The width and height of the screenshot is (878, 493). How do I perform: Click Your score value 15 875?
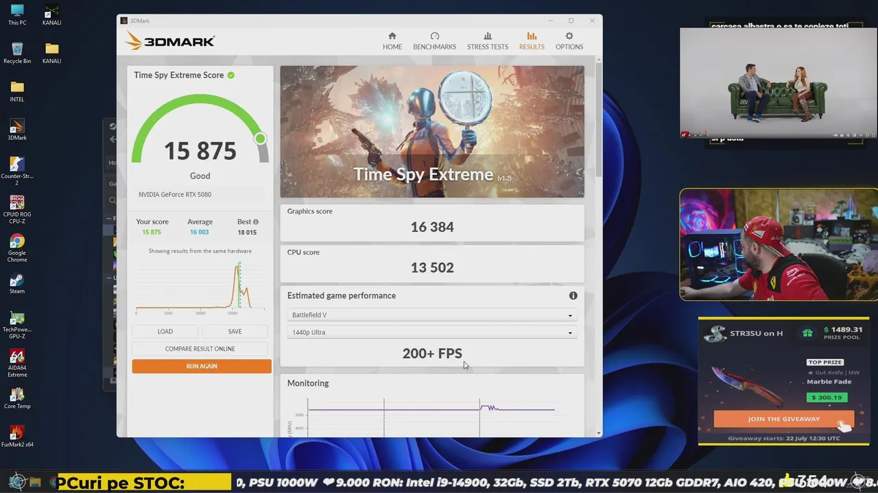coord(152,232)
